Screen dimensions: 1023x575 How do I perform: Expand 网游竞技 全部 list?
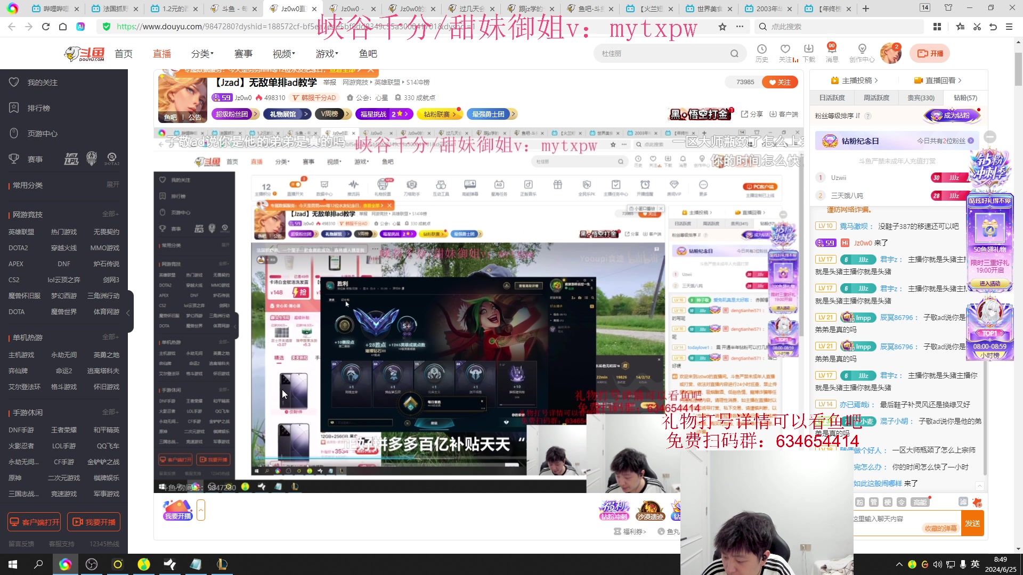click(x=110, y=213)
